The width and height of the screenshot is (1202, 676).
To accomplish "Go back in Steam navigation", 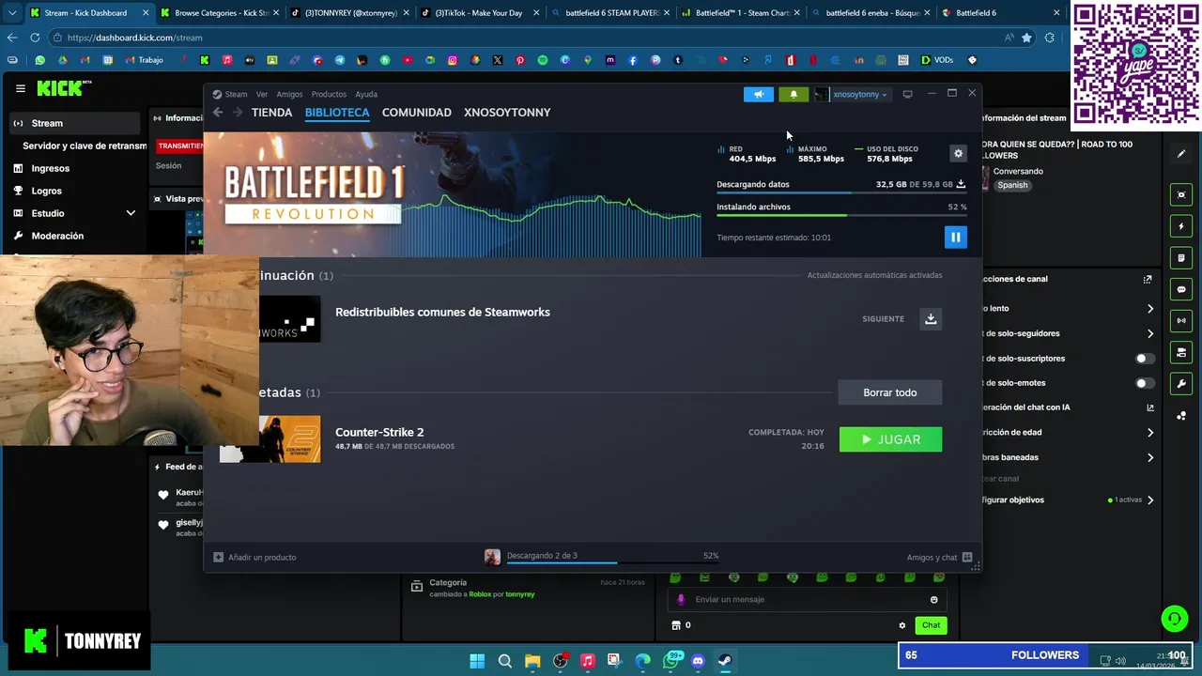I will (x=218, y=113).
